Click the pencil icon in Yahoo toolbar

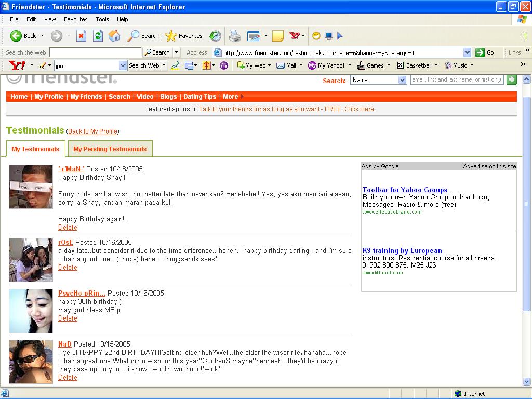pyautogui.click(x=43, y=65)
